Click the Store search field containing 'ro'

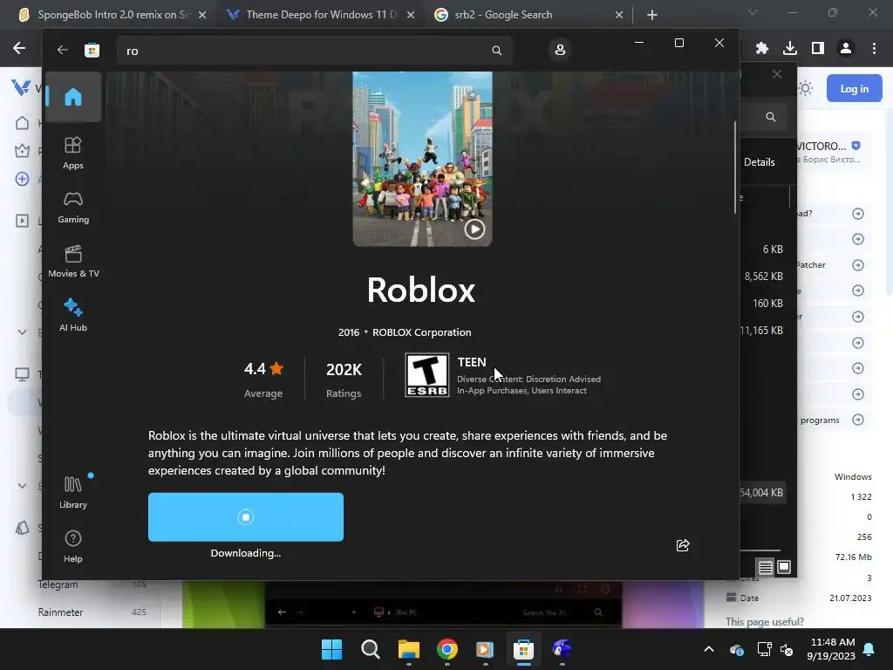314,50
